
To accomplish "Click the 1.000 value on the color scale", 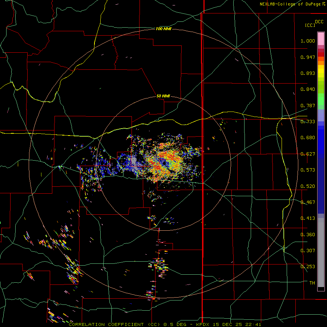I will (x=308, y=41).
